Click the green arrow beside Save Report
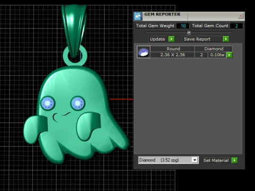Image resolution: width=255 pixels, height=191 pixels. (x=226, y=39)
